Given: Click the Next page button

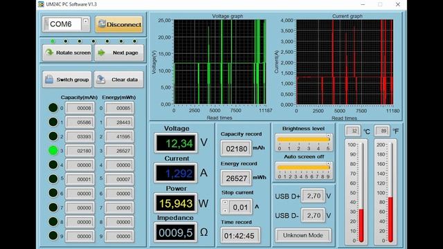Looking at the screenshot, I should click(119, 53).
